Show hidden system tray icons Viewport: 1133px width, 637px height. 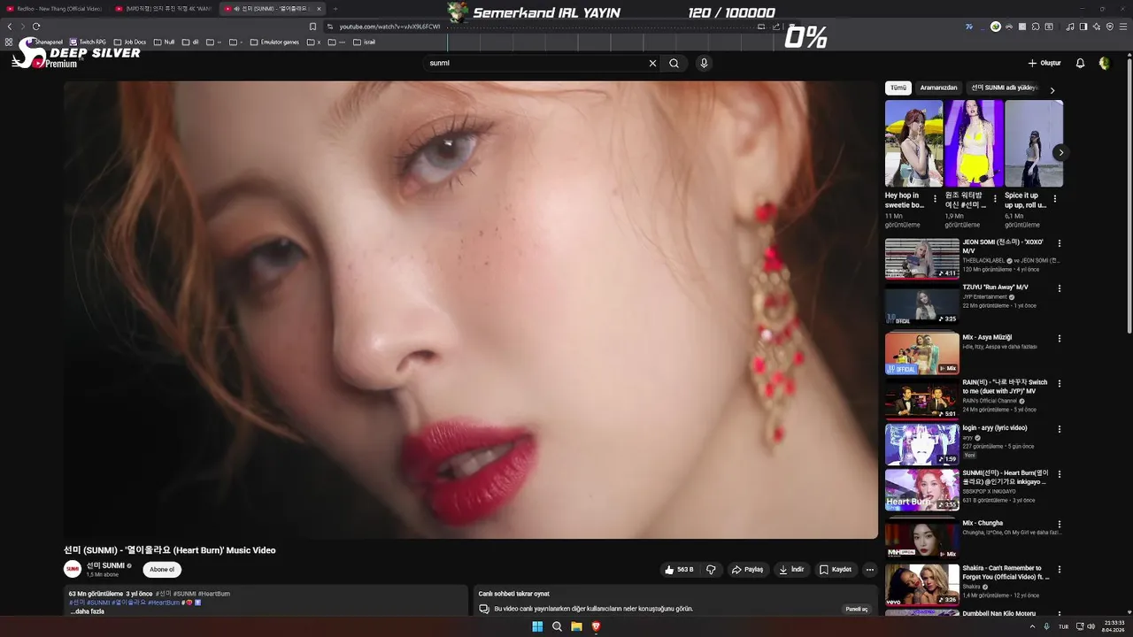[x=1032, y=626]
